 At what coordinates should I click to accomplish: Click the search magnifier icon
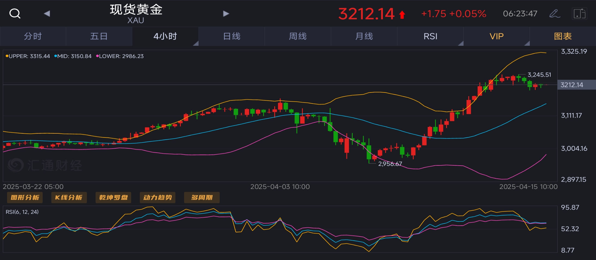(15, 13)
